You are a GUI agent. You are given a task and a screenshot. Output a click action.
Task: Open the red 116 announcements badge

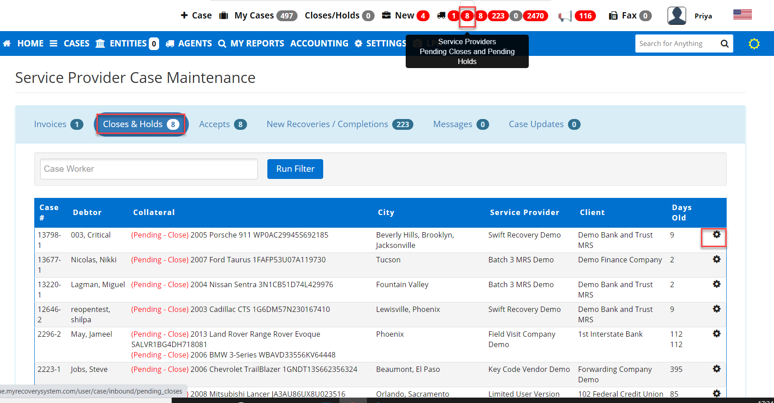pos(585,16)
